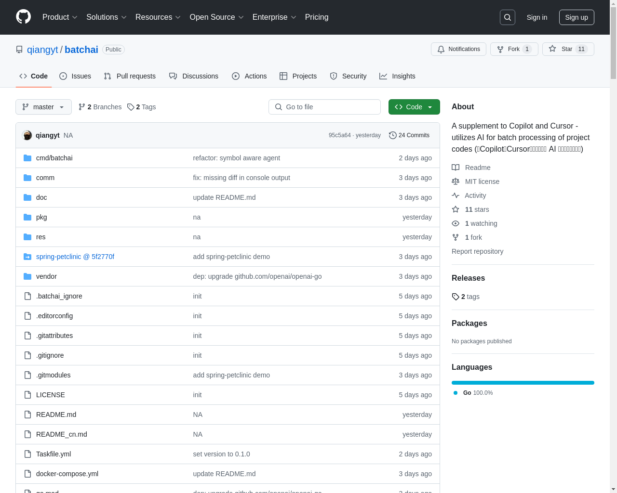Open the res folder icon

tap(27, 237)
